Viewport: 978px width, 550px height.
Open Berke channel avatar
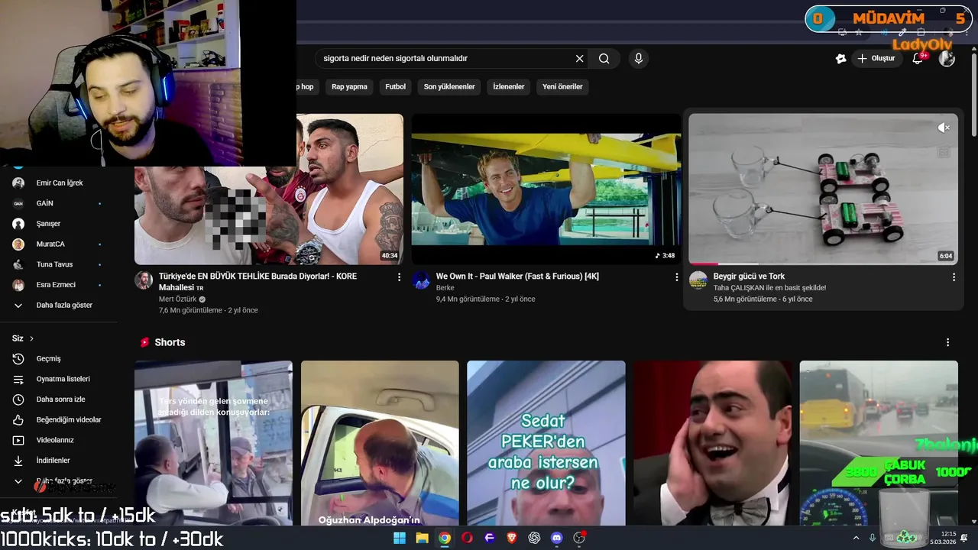click(x=421, y=280)
